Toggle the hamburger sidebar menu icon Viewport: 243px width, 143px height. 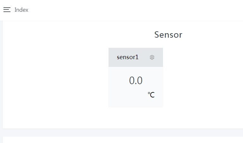point(7,10)
